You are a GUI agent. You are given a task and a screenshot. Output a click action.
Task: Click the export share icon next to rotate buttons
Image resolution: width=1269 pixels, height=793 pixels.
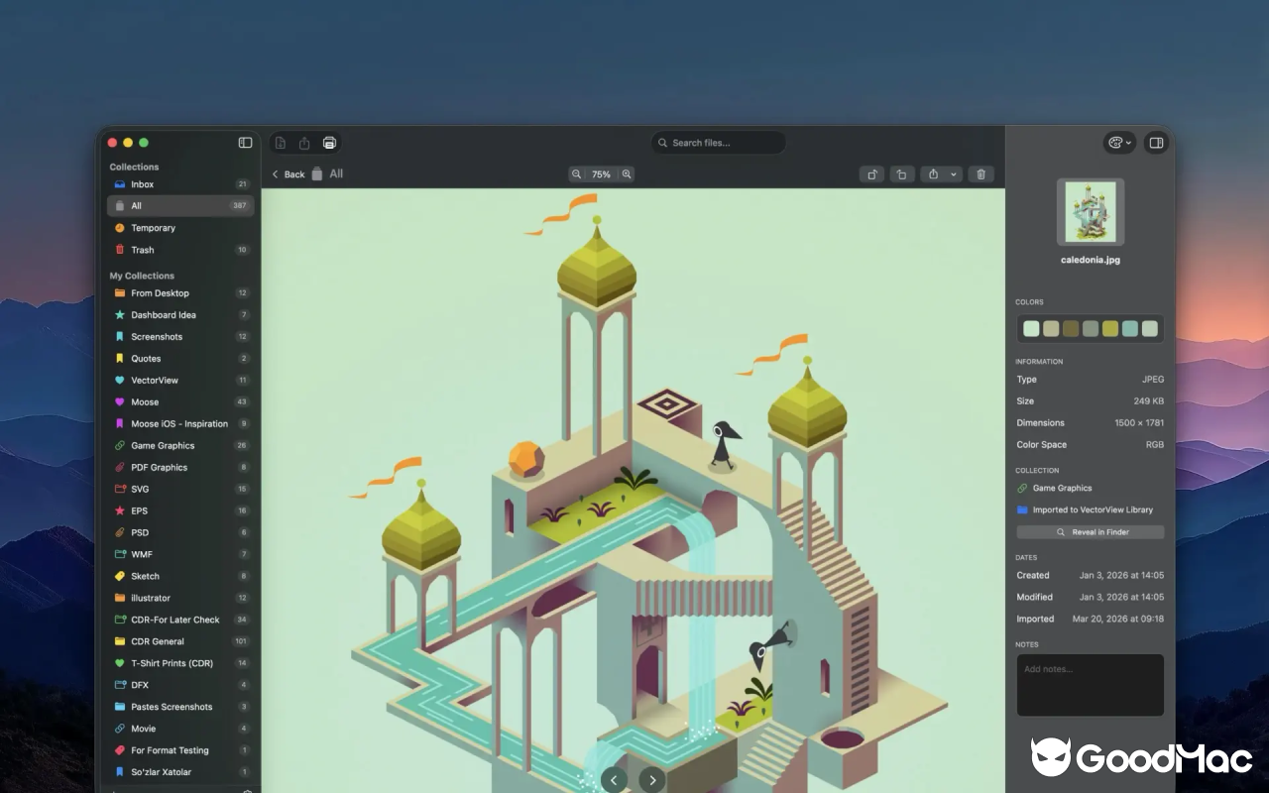(x=933, y=174)
